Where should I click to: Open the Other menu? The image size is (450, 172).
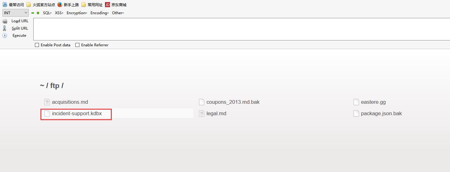point(118,13)
